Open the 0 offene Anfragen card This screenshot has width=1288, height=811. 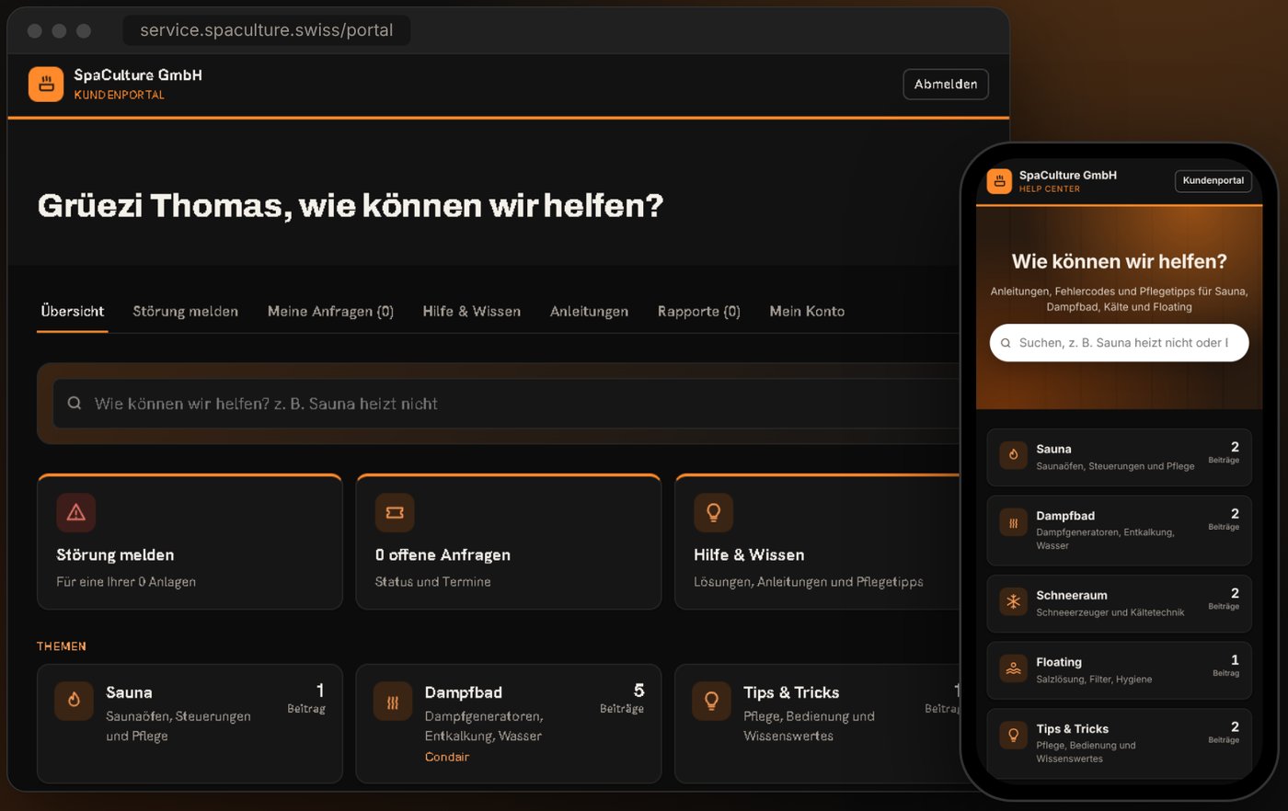[509, 542]
